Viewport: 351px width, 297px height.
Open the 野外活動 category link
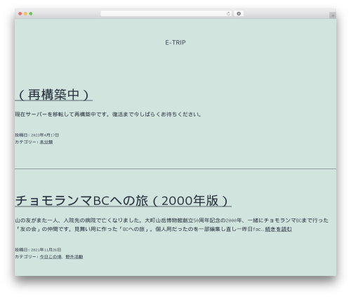74,257
